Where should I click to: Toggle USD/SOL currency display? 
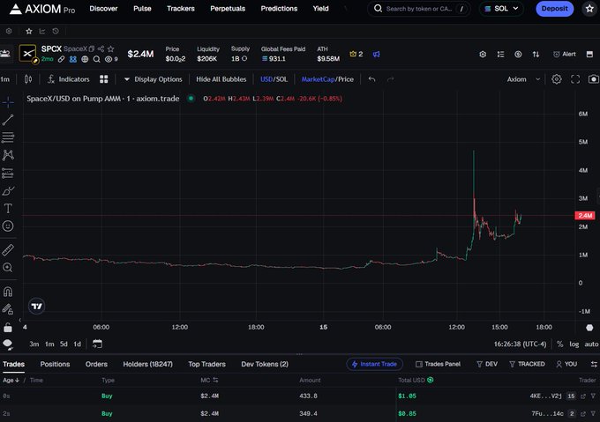(x=274, y=79)
